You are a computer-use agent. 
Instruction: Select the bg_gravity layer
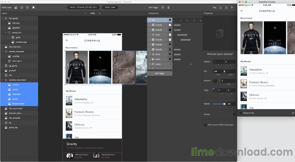point(19,66)
